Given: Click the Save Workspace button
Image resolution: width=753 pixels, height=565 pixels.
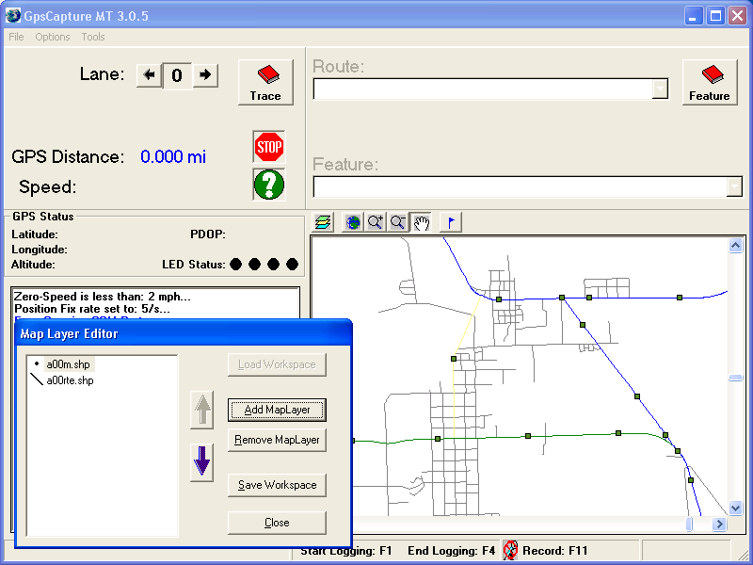Looking at the screenshot, I should coord(277,485).
